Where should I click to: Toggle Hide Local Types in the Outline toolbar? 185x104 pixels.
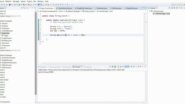(x=182, y=8)
